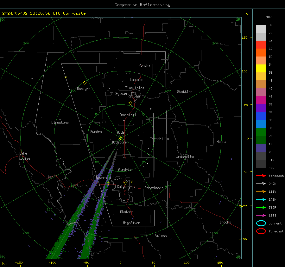Click the white 04DK arrow legend icon
285x267 pixels.
261,184
